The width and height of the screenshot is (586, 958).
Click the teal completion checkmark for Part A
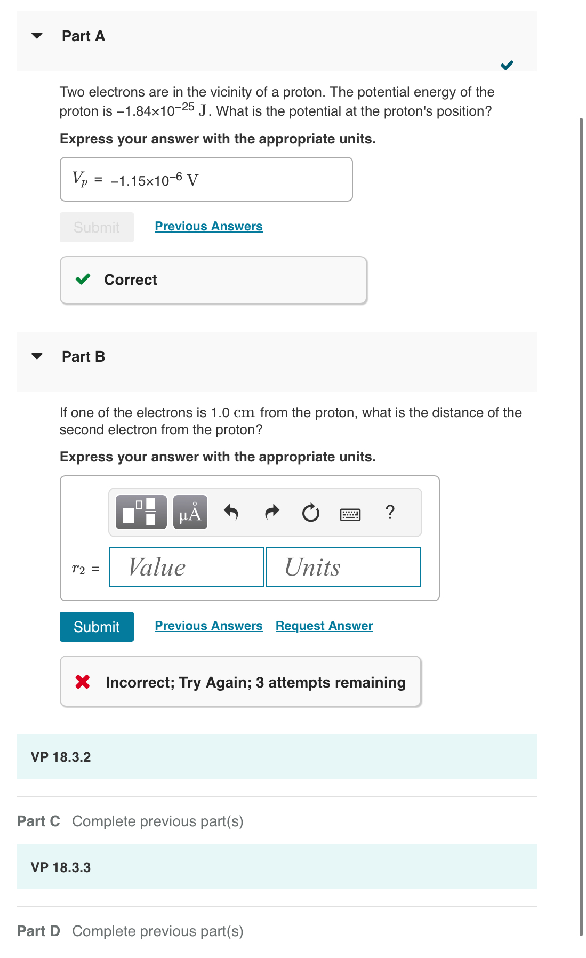click(507, 65)
